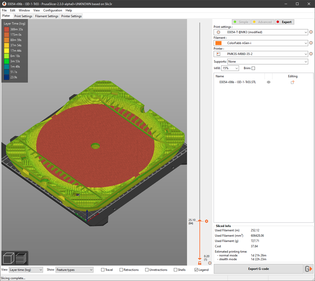Switch to Print Settings tab
Screen dimensions: 315x281
pyautogui.click(x=23, y=16)
